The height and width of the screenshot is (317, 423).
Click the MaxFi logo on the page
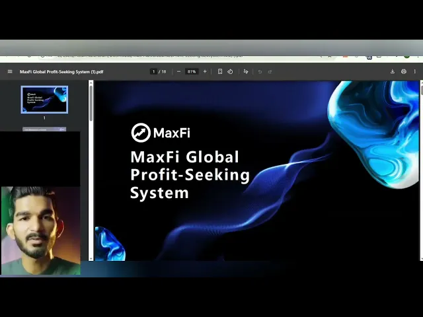[x=161, y=133]
